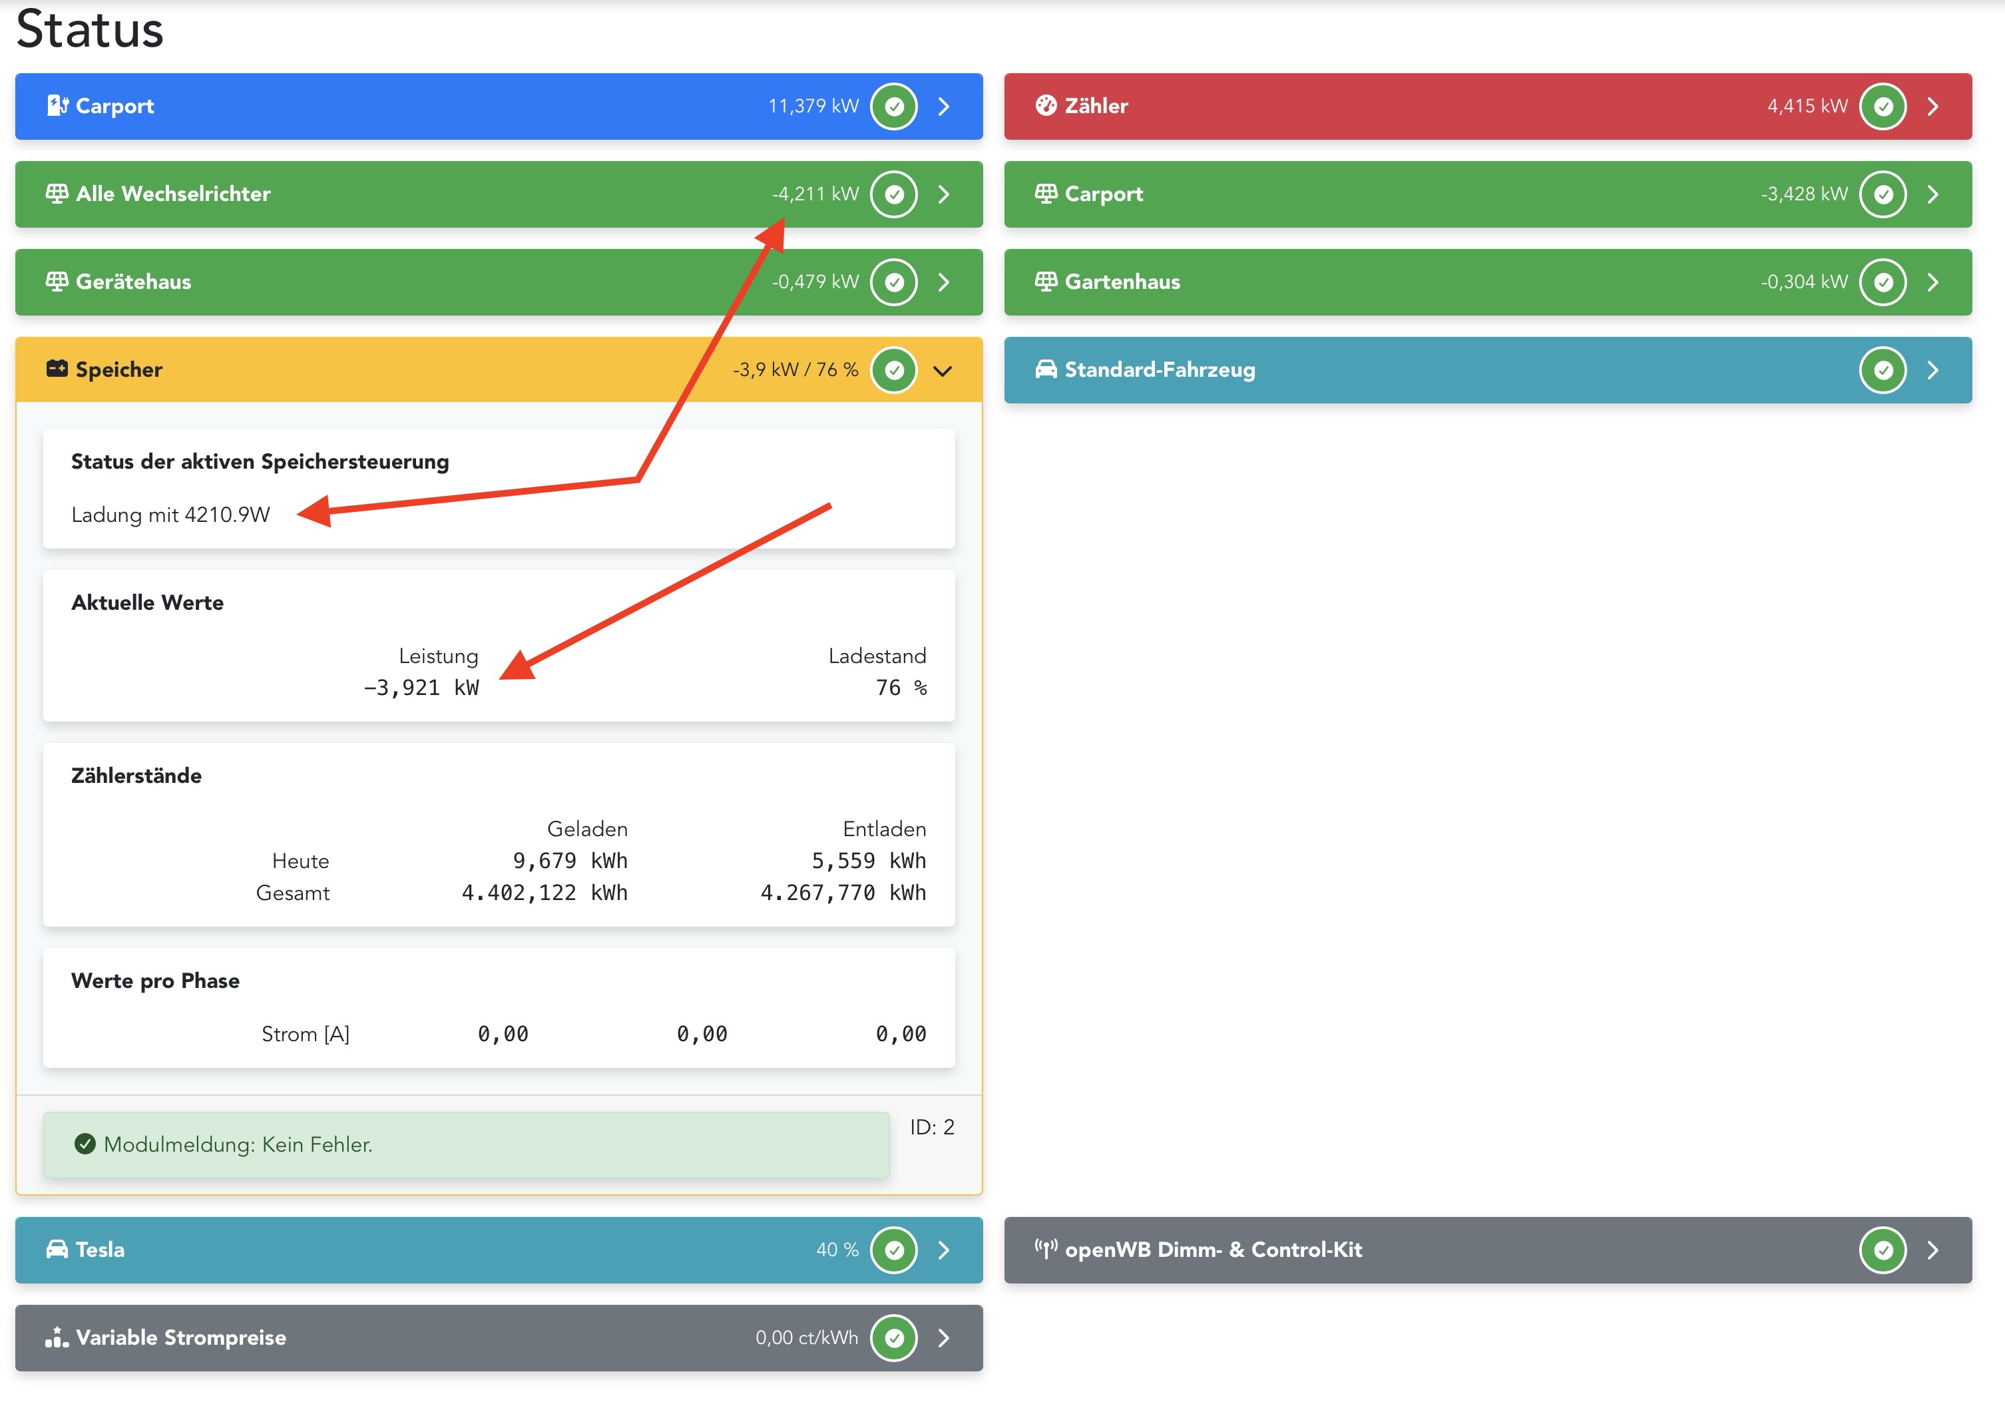The height and width of the screenshot is (1410, 2005).
Task: Expand the openWB Dimm- & Control-Kit chevron
Action: [x=1932, y=1250]
